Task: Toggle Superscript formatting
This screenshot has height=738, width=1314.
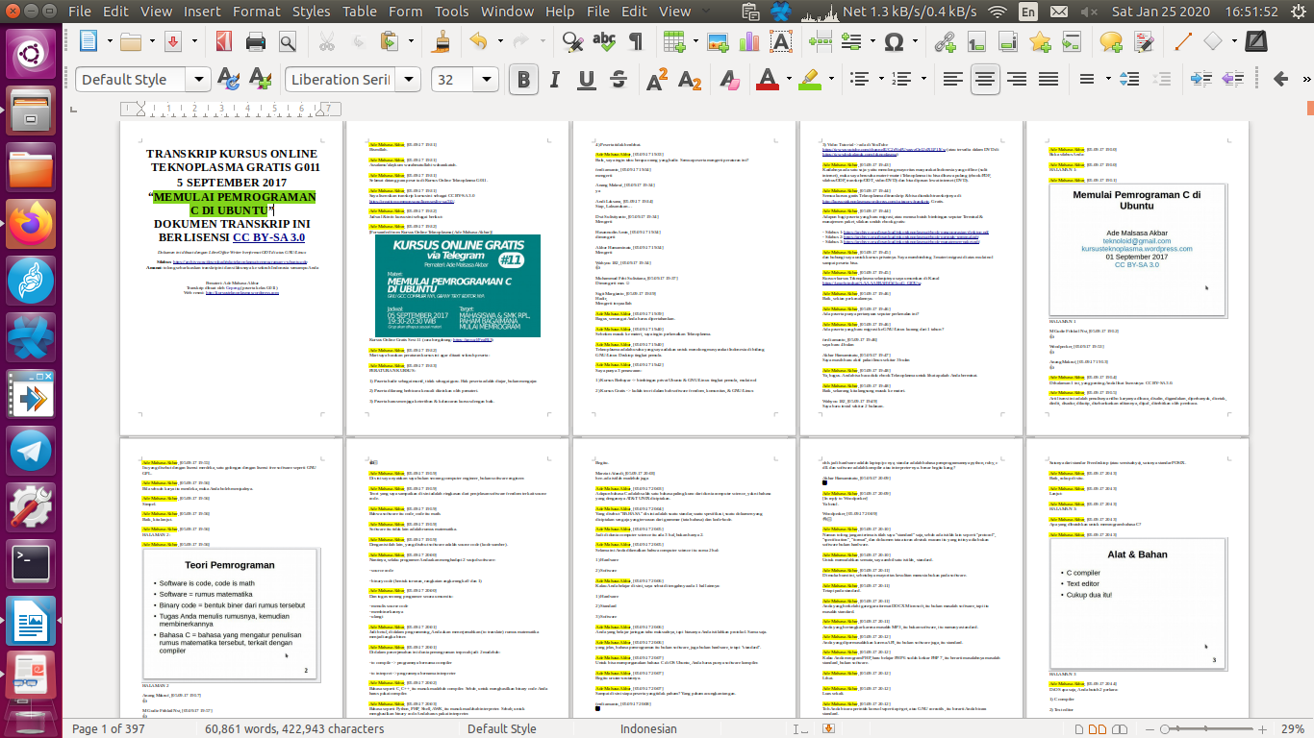Action: tap(657, 79)
